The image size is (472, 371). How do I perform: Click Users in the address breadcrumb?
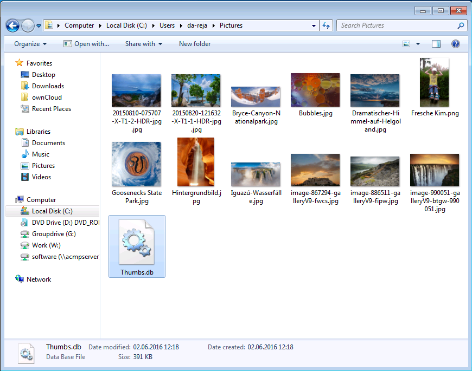click(167, 25)
